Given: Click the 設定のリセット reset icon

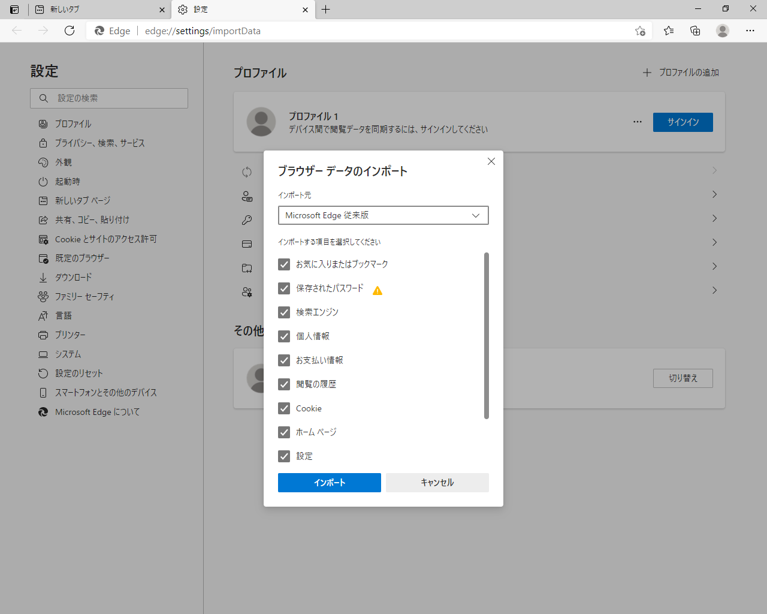Looking at the screenshot, I should (43, 374).
